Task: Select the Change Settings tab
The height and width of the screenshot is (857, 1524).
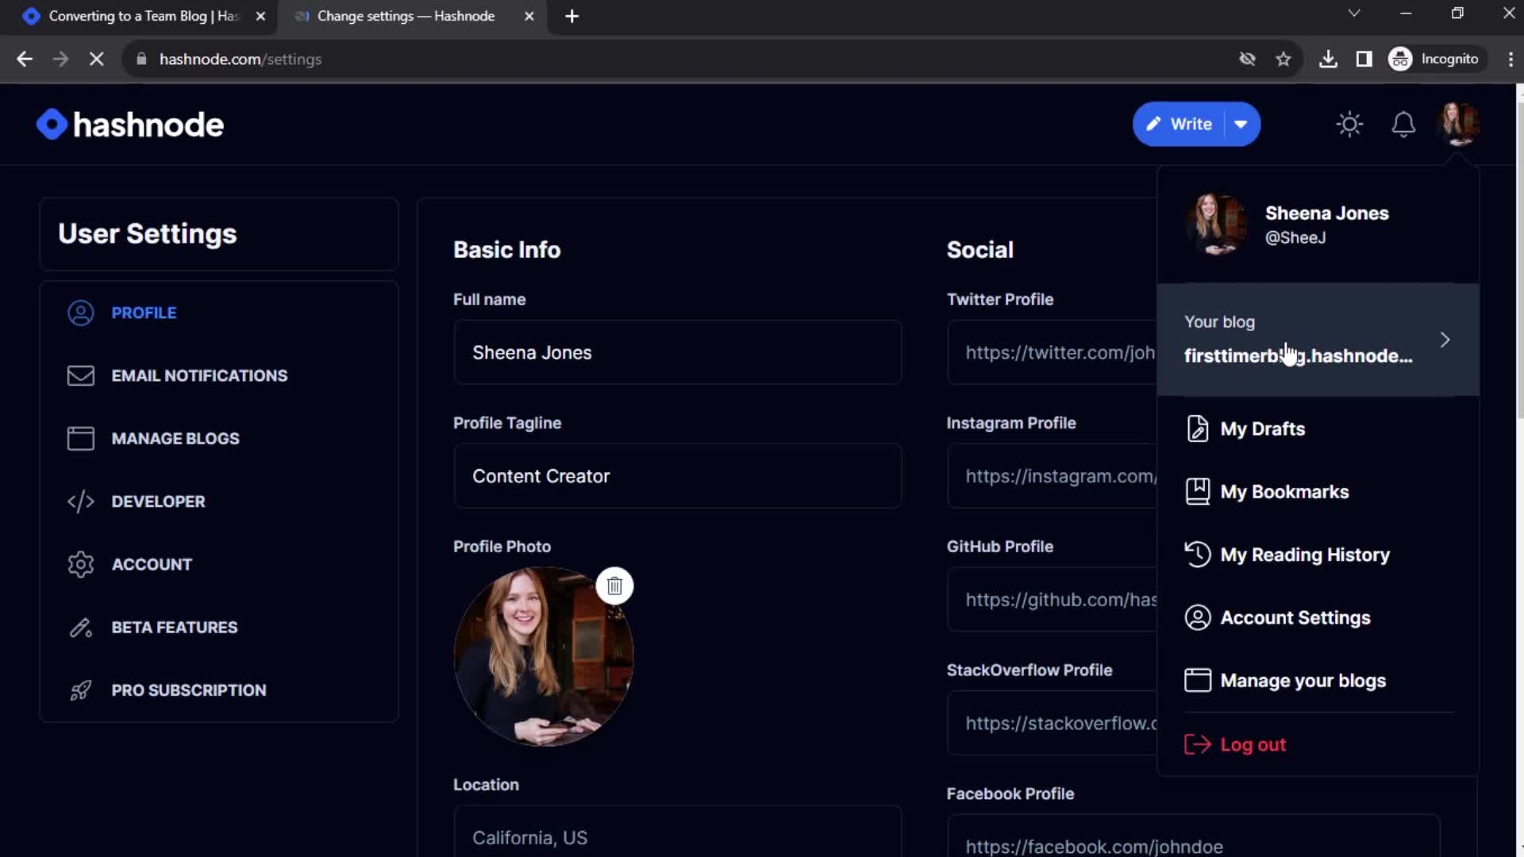Action: (x=408, y=16)
